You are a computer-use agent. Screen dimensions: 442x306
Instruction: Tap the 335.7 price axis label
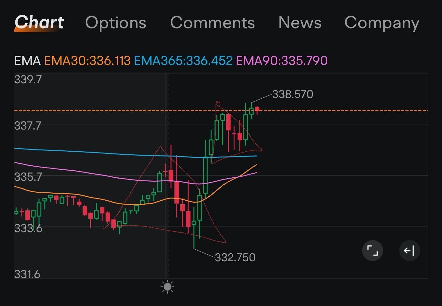pyautogui.click(x=28, y=177)
